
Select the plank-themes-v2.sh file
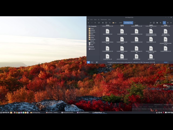(x=122, y=57)
